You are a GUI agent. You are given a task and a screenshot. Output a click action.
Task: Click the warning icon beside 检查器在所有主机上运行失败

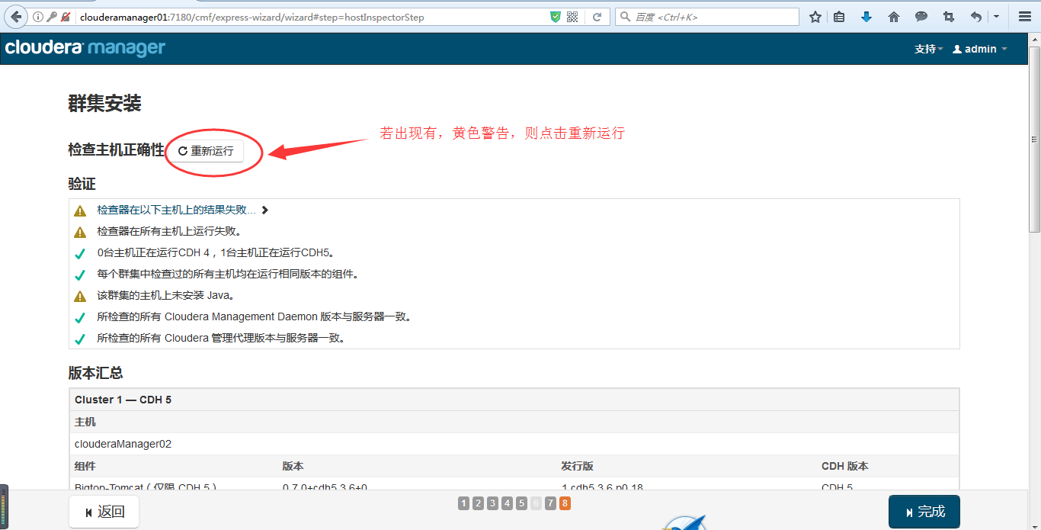[80, 232]
